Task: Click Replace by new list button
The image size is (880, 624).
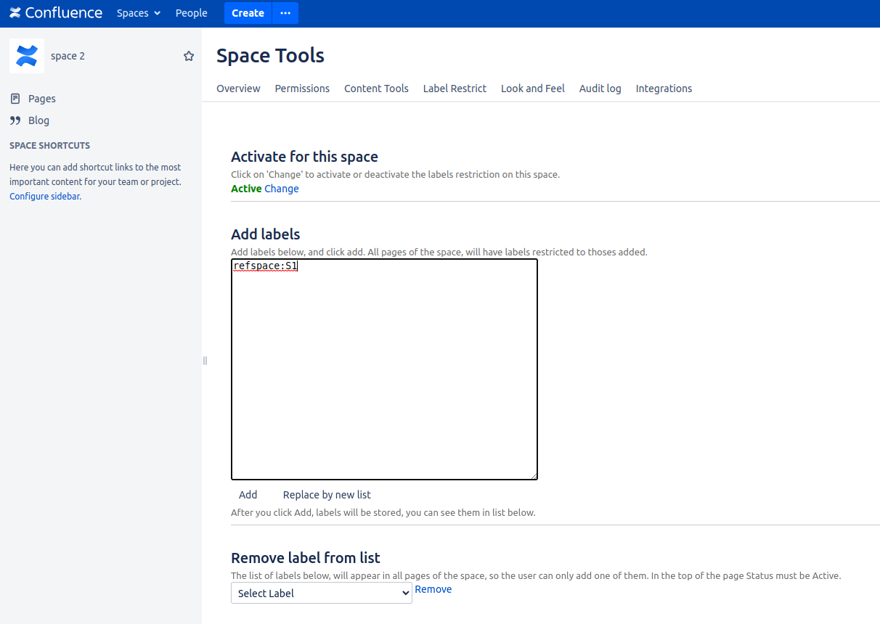Action: point(327,495)
